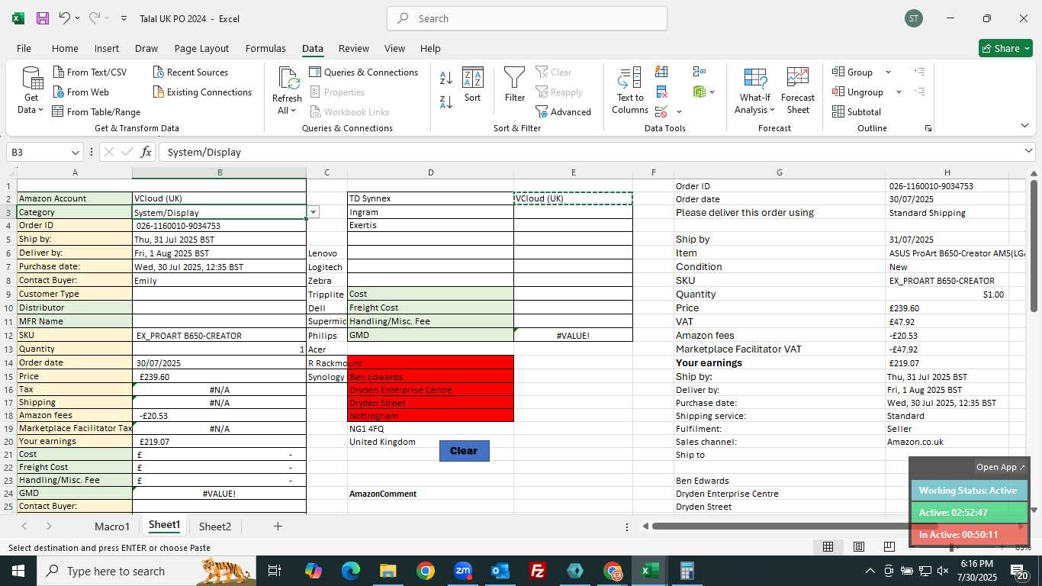Open the Sort dialog

point(473,84)
